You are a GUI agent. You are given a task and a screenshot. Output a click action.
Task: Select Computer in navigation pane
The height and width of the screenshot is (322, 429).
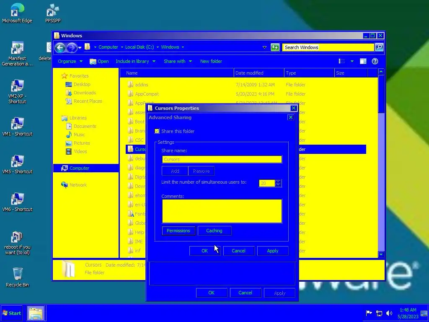(x=86, y=168)
